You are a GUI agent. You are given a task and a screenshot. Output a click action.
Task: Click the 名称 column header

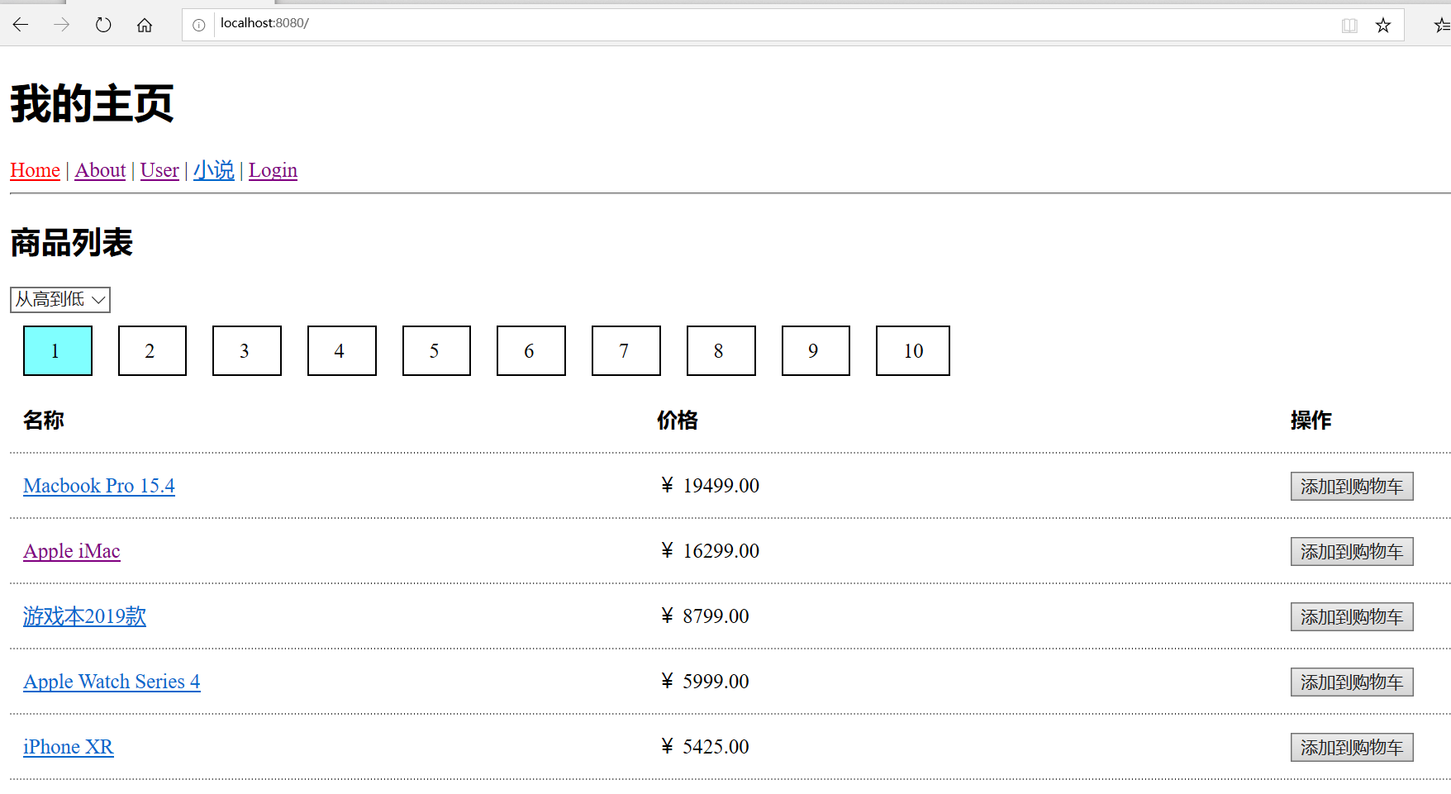coord(44,421)
